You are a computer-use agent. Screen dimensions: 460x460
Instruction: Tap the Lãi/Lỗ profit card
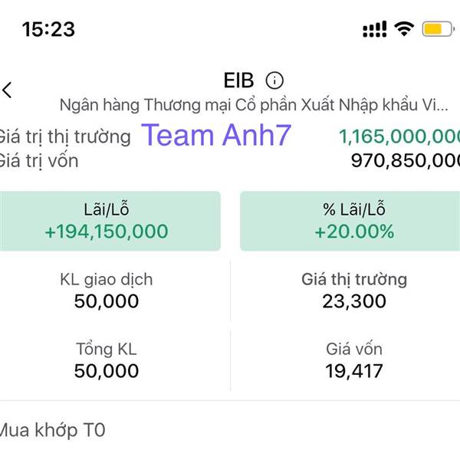point(109,221)
